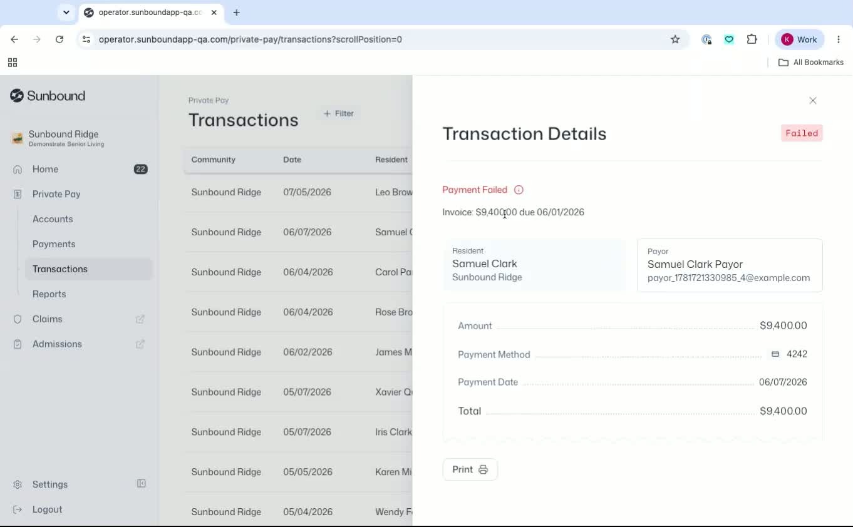Viewport: 853px width, 527px height.
Task: Select Payments in Private Pay menu
Action: pos(54,244)
